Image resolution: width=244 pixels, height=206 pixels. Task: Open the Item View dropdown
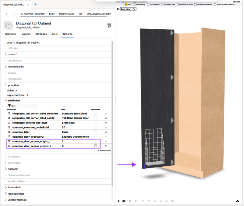(x=128, y=9)
